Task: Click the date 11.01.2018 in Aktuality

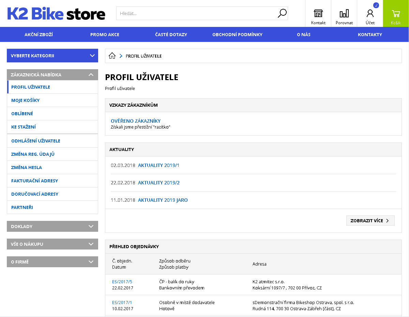Action: pos(123,200)
